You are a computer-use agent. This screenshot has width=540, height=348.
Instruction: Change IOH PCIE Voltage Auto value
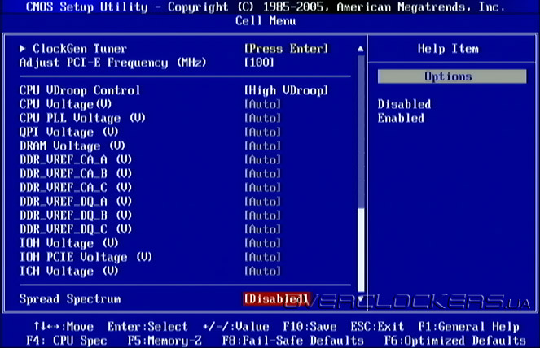[262, 257]
